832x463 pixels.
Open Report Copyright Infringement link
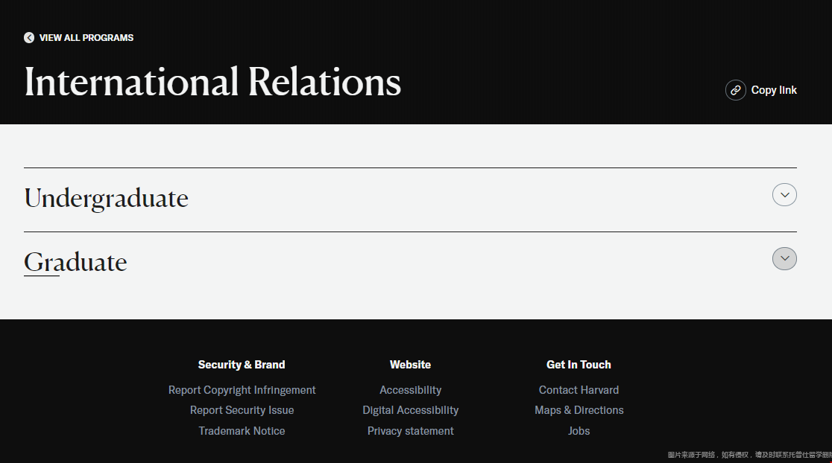click(242, 390)
